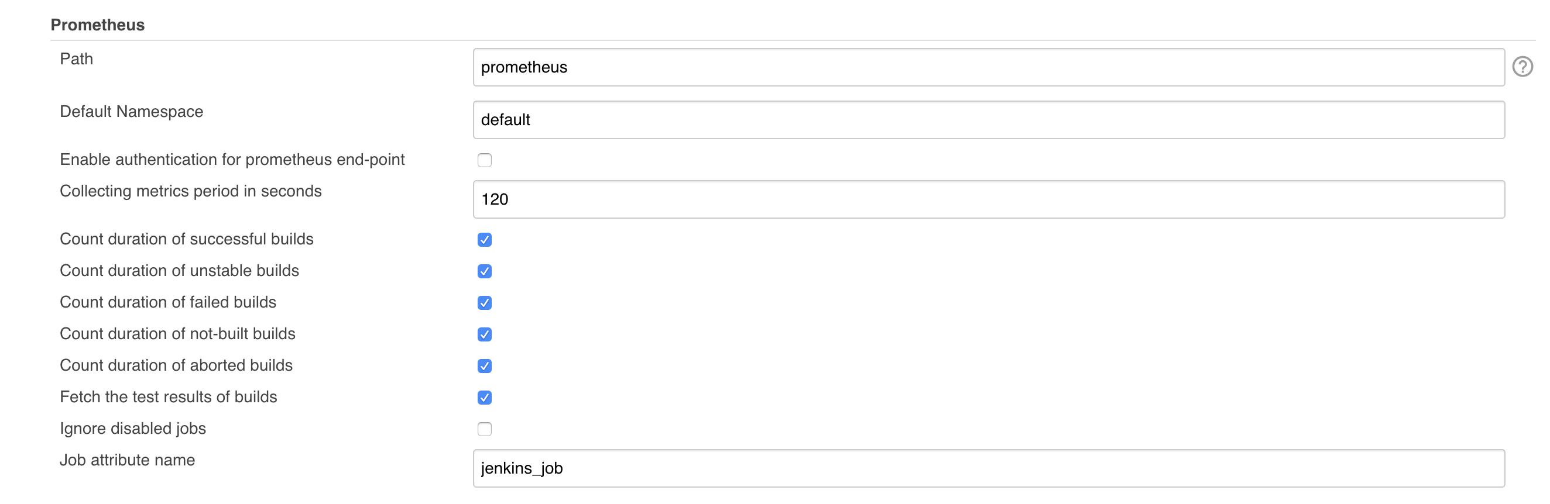Viewport: 1550px width, 504px height.
Task: Uncheck Count duration of aborted builds
Action: click(x=485, y=366)
